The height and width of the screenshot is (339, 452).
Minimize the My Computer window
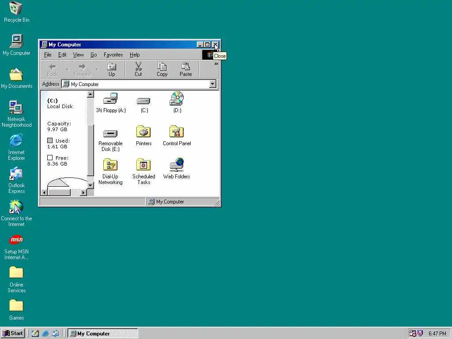click(x=200, y=45)
